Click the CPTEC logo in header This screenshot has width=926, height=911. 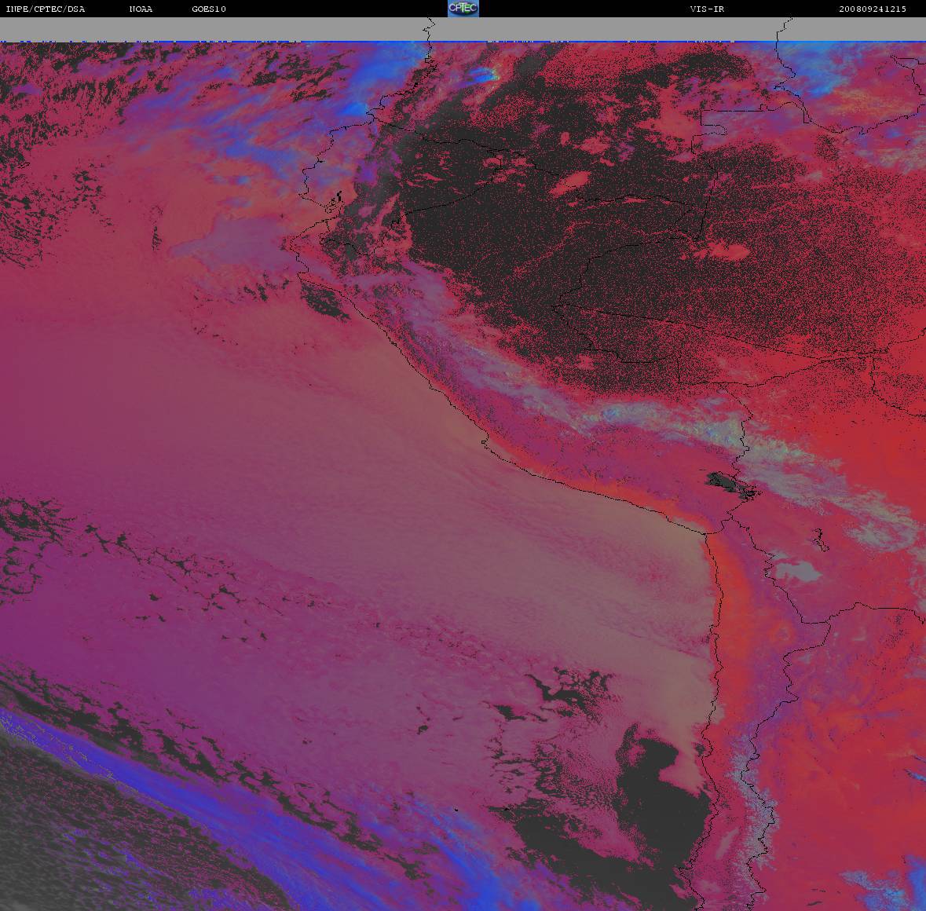click(463, 9)
